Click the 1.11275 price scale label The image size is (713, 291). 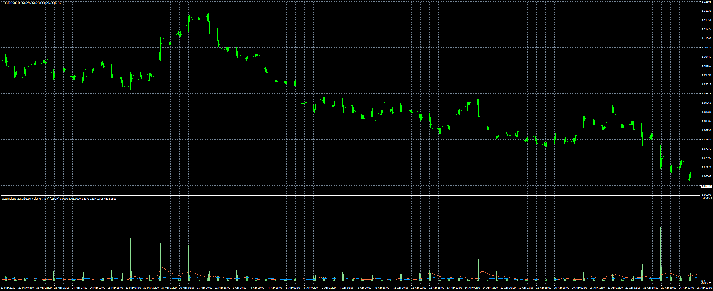[x=706, y=29]
